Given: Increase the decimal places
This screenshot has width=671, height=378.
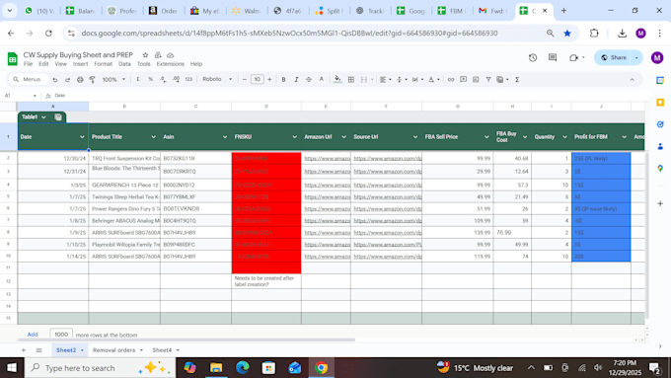Looking at the screenshot, I should pos(176,79).
